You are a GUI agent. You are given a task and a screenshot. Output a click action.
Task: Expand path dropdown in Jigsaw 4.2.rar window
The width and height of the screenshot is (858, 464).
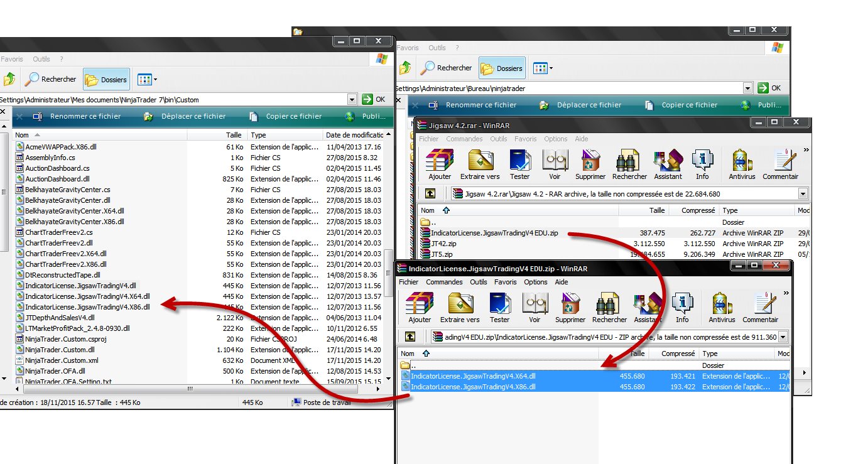tap(803, 193)
